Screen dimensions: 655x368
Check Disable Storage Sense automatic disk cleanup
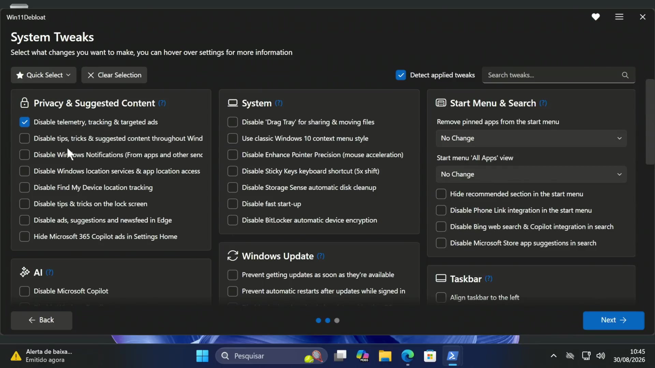(x=233, y=187)
